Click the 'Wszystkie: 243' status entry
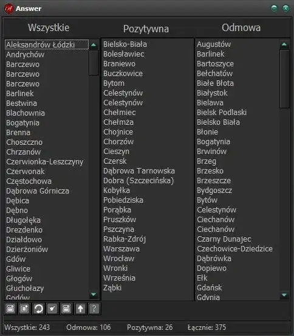This screenshot has width=294, height=336. point(27,327)
